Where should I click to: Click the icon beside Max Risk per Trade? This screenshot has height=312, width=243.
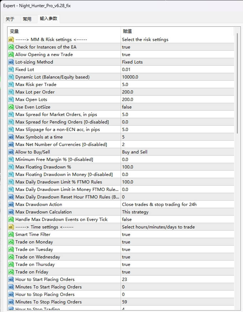pyautogui.click(x=11, y=85)
